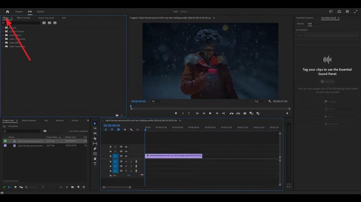This screenshot has width=361, height=202.
Task: Add a marker in Program monitor
Action: [176, 113]
